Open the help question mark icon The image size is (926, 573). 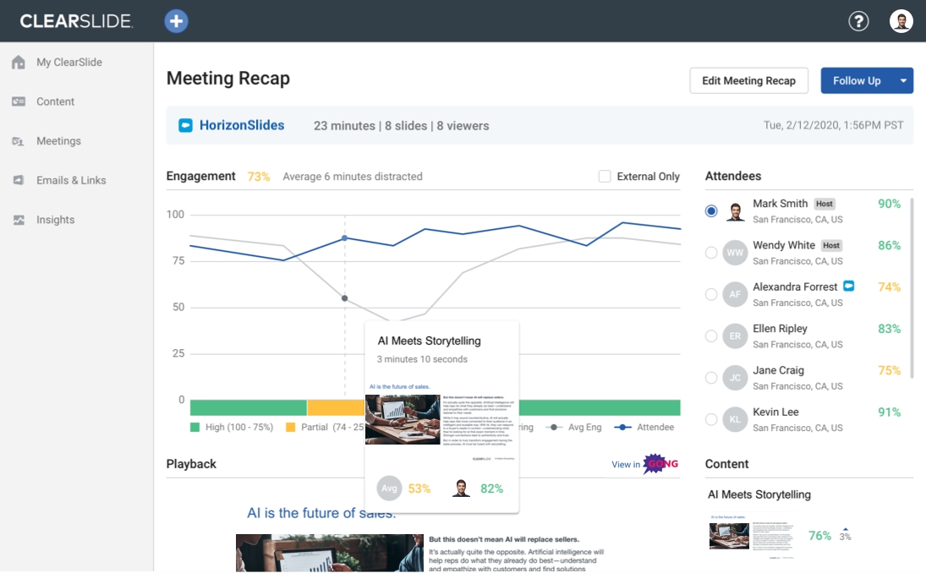pos(858,20)
